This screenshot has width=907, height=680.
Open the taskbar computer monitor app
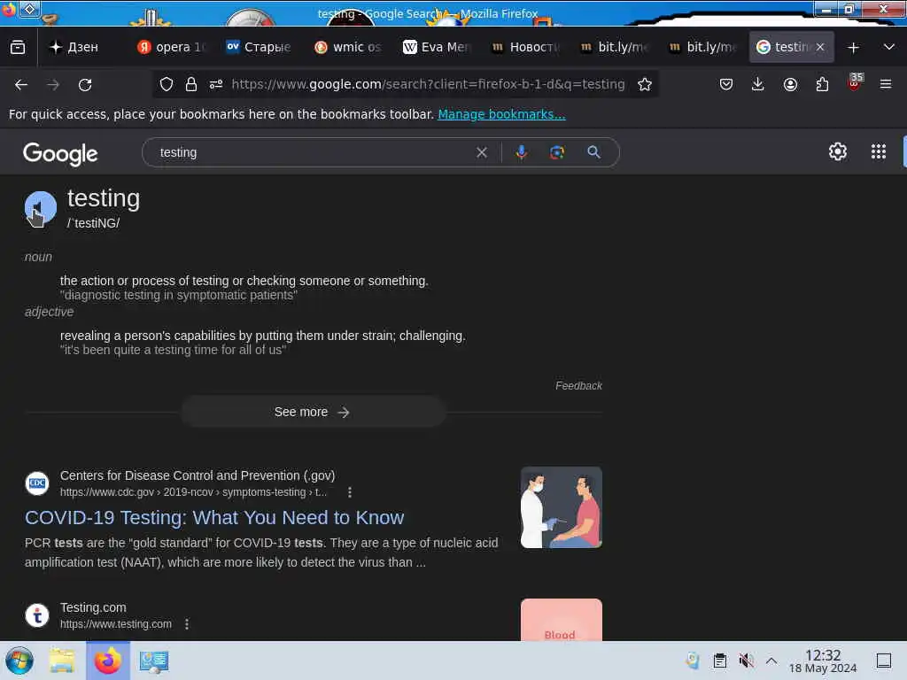[154, 661]
